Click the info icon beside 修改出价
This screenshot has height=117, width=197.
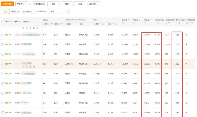[x=30, y=4]
